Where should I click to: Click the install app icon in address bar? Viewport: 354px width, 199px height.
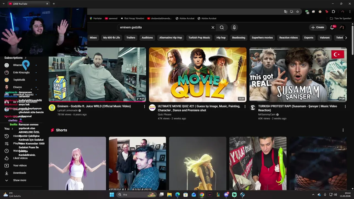(x=291, y=12)
